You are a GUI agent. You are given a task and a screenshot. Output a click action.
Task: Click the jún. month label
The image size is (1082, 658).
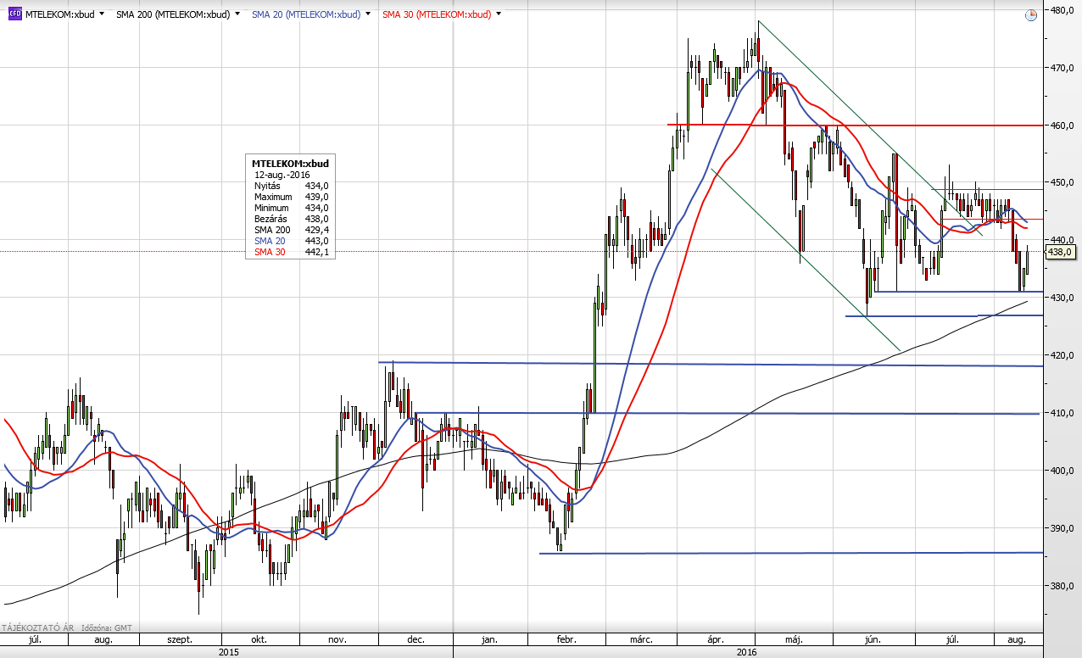click(x=872, y=639)
